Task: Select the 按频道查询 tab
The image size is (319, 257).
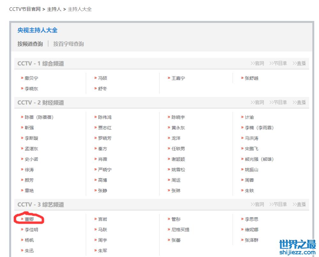Action: 30,44
